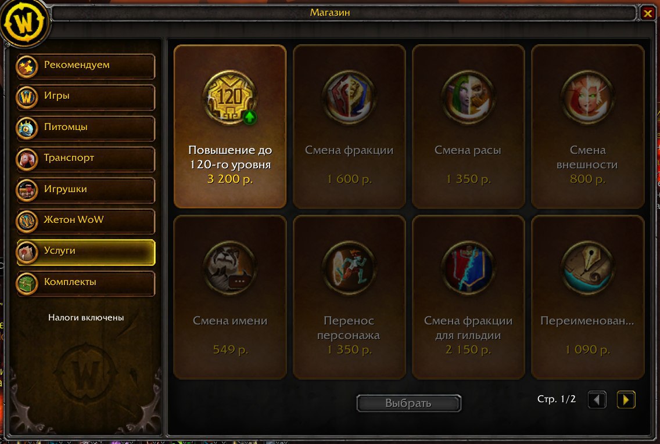Show the Игрушки category
This screenshot has width=660, height=444.
point(85,190)
